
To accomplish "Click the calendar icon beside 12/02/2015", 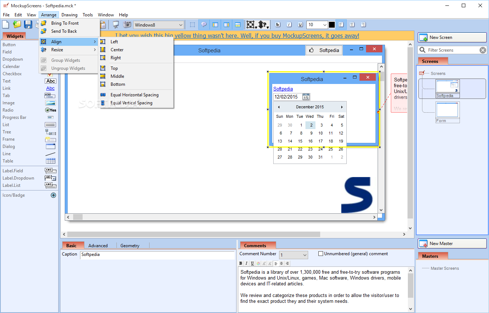I will [306, 97].
